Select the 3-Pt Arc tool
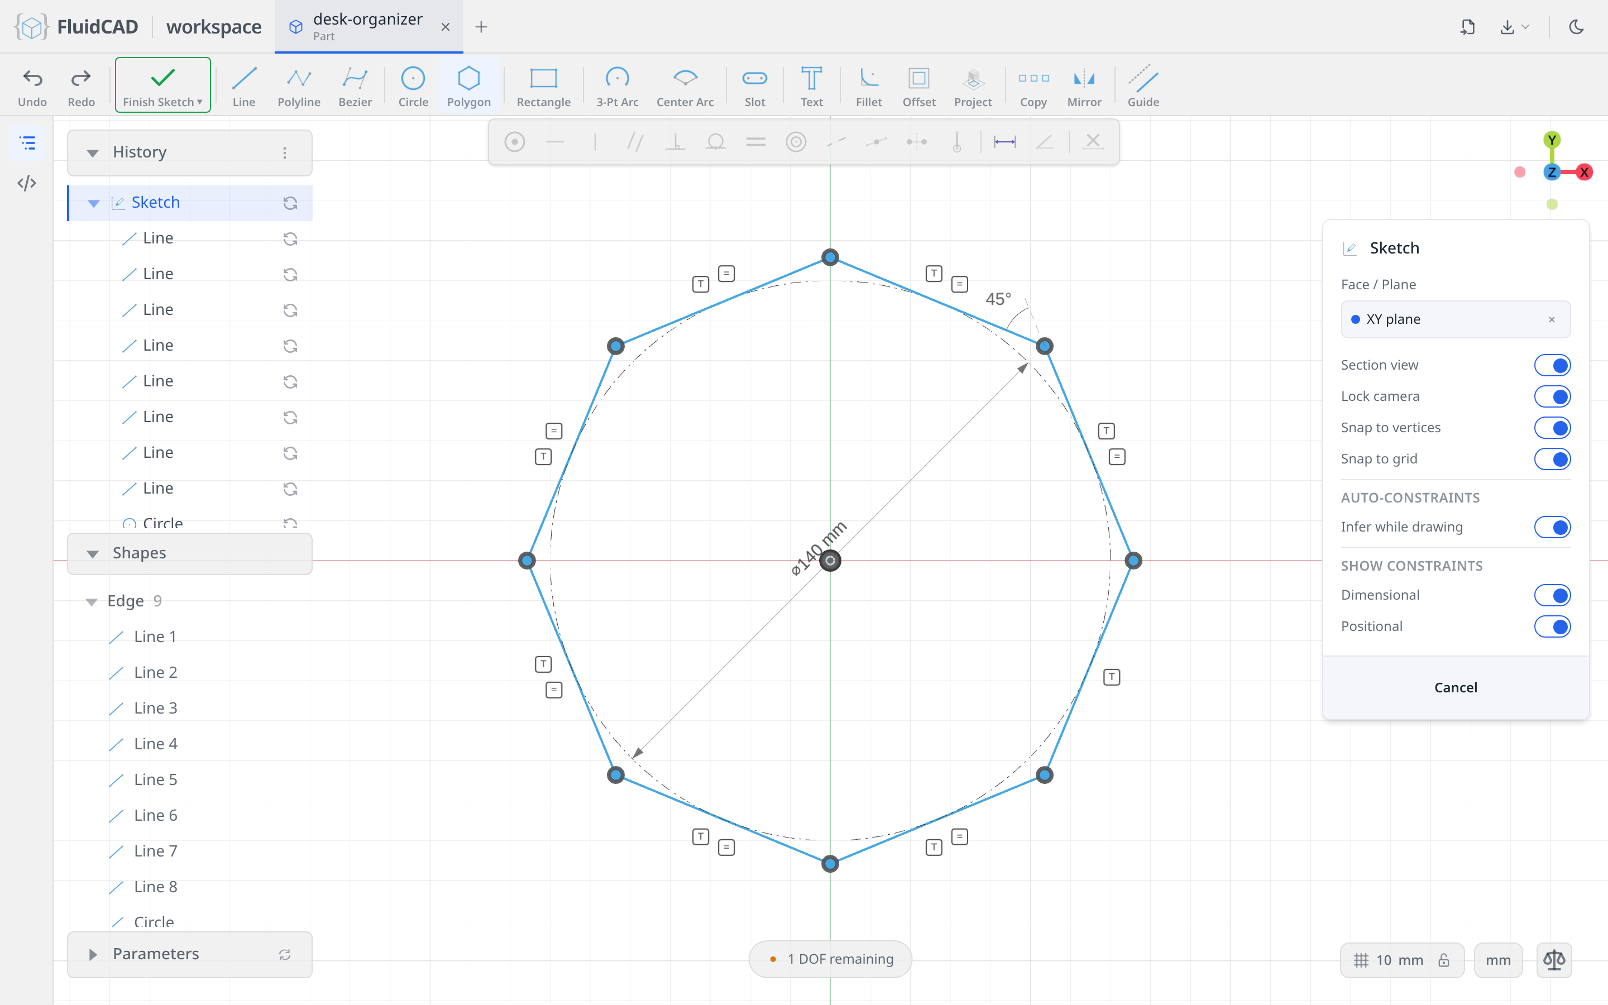 [618, 87]
